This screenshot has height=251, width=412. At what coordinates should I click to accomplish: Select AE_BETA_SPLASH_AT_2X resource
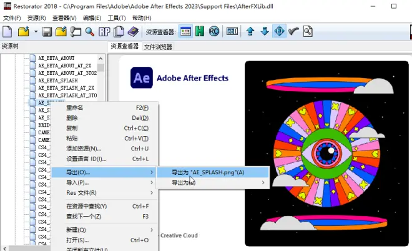point(66,88)
